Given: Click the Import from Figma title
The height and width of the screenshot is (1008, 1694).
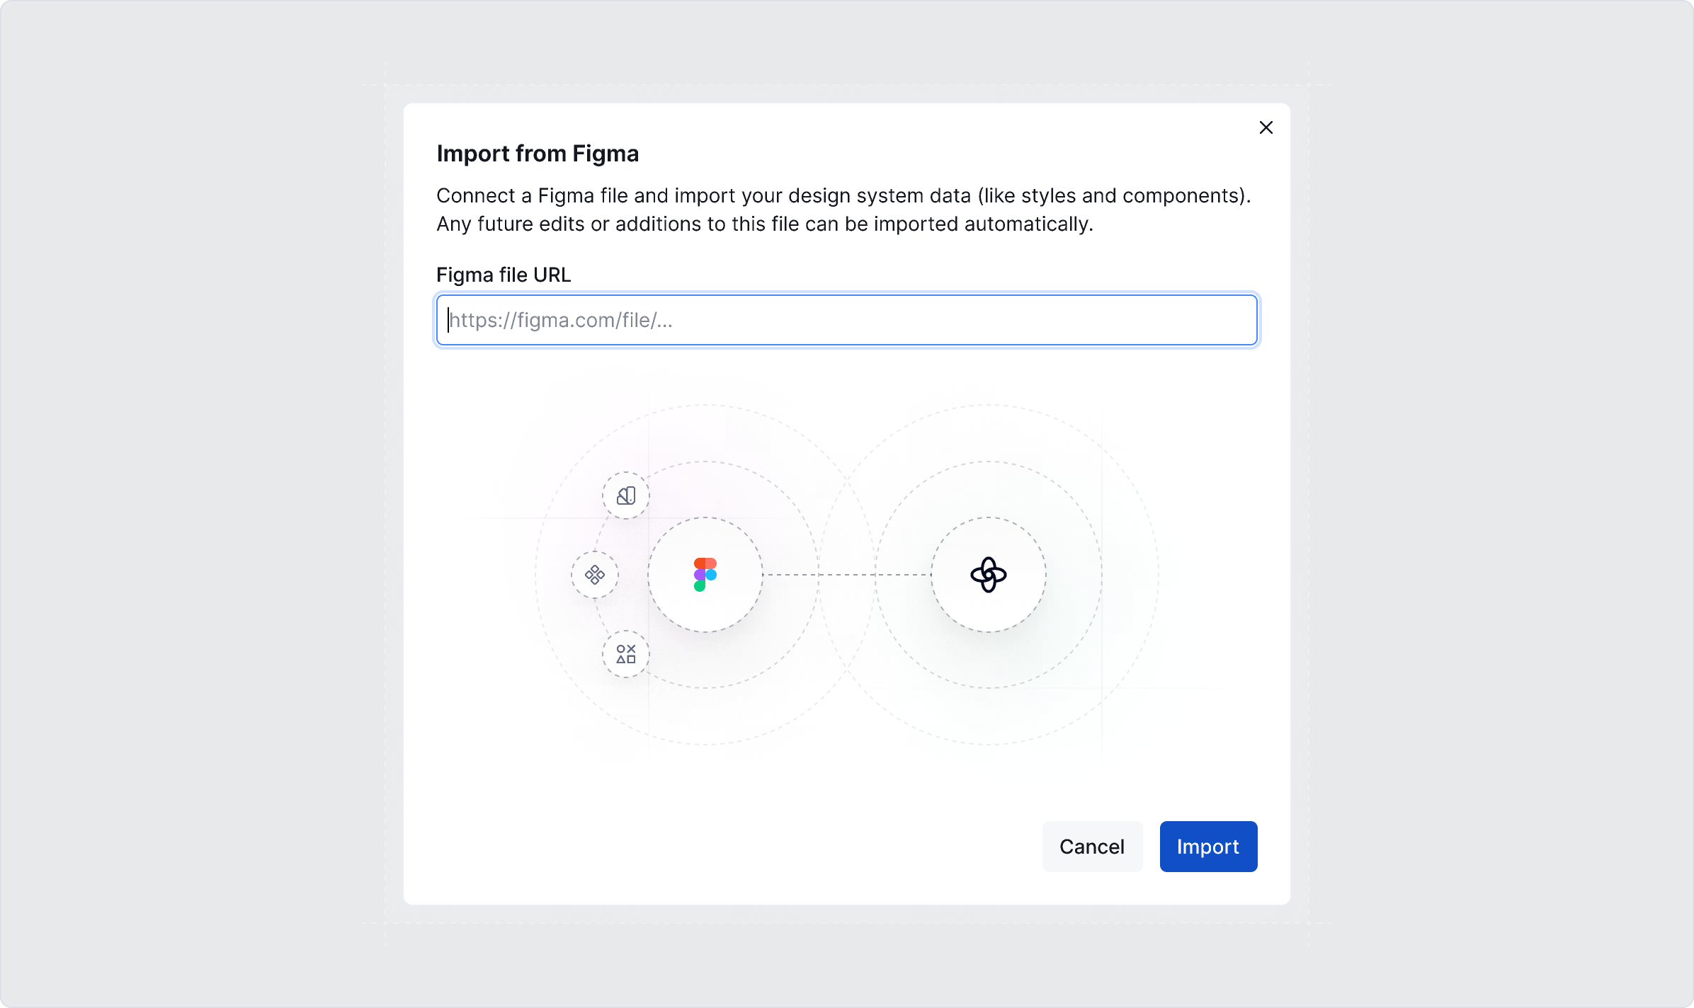Looking at the screenshot, I should pyautogui.click(x=538, y=153).
